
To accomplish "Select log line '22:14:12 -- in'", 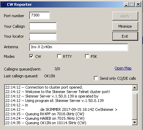I will (16, 105).
